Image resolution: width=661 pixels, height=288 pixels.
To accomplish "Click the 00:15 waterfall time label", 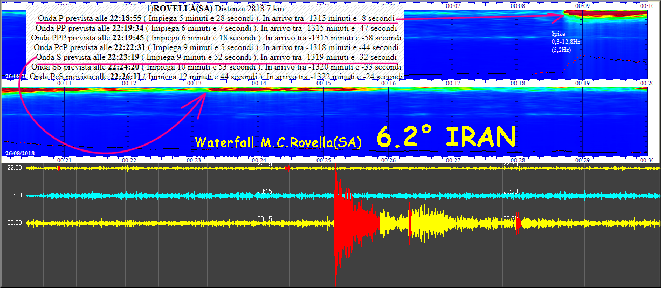I will tap(324, 84).
